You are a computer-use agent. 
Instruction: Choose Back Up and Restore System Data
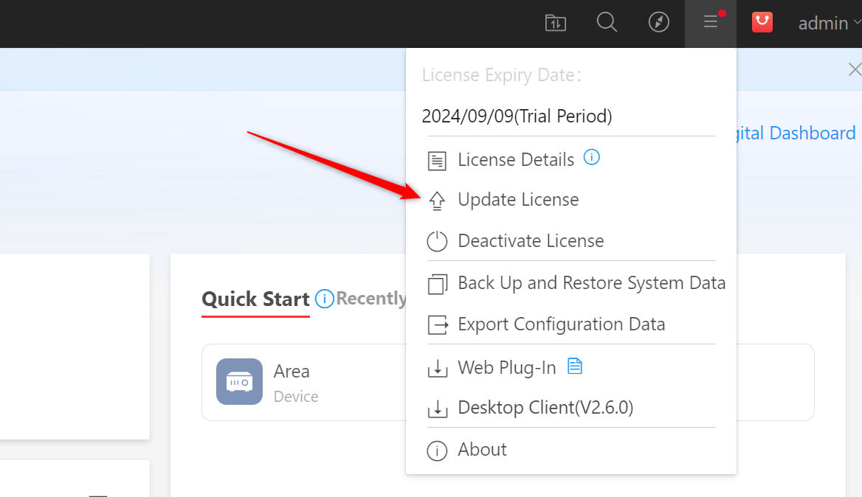click(592, 282)
